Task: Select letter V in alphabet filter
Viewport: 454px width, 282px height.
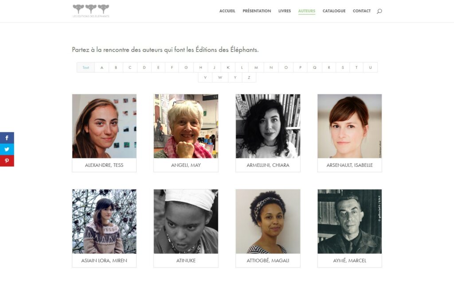Action: (205, 77)
